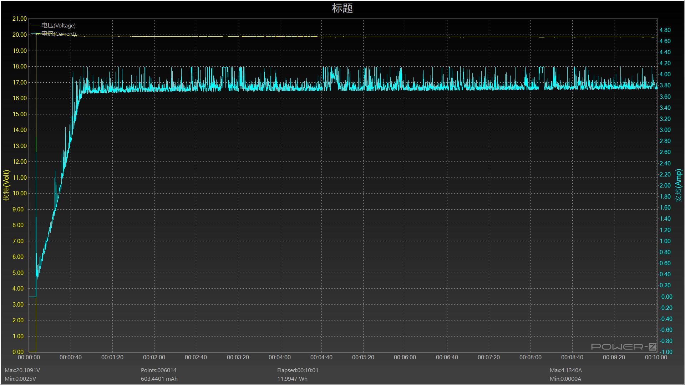Click the chart title 标题
Viewport: 685px width, 385px height.
(x=342, y=8)
